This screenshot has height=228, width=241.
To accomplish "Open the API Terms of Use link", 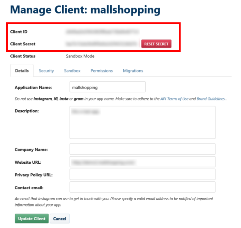I will (174, 99).
